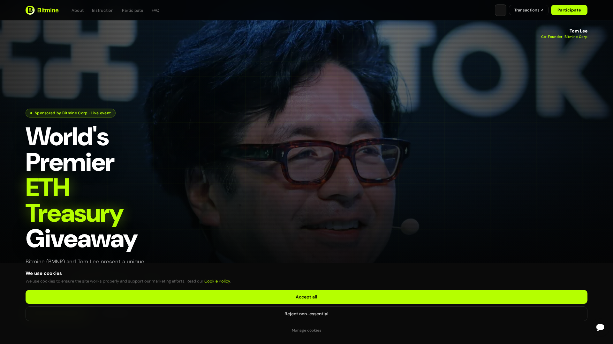Open the Transactions page
This screenshot has height=344, width=613.
point(528,10)
